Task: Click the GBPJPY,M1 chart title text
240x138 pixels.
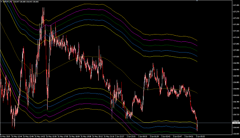Action: [8, 2]
